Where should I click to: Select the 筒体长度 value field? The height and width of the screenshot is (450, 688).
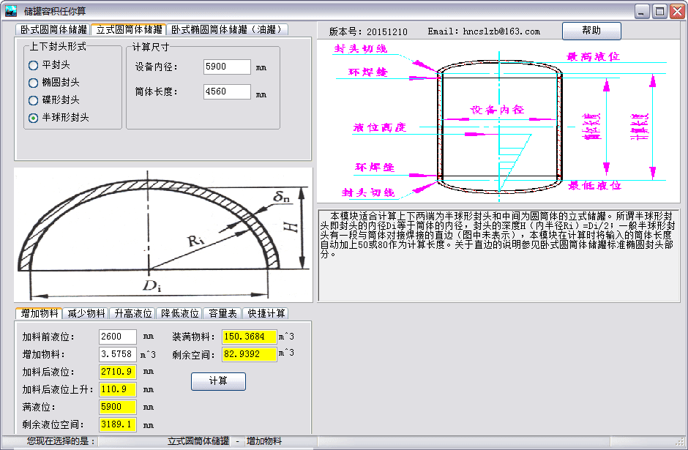(226, 91)
